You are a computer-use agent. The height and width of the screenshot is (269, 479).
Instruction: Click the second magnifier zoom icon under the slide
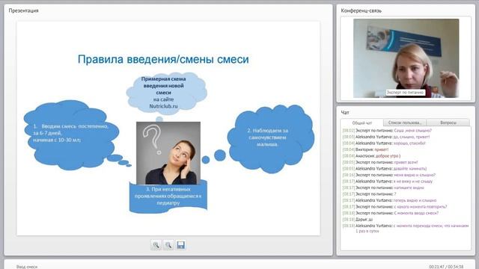click(168, 245)
